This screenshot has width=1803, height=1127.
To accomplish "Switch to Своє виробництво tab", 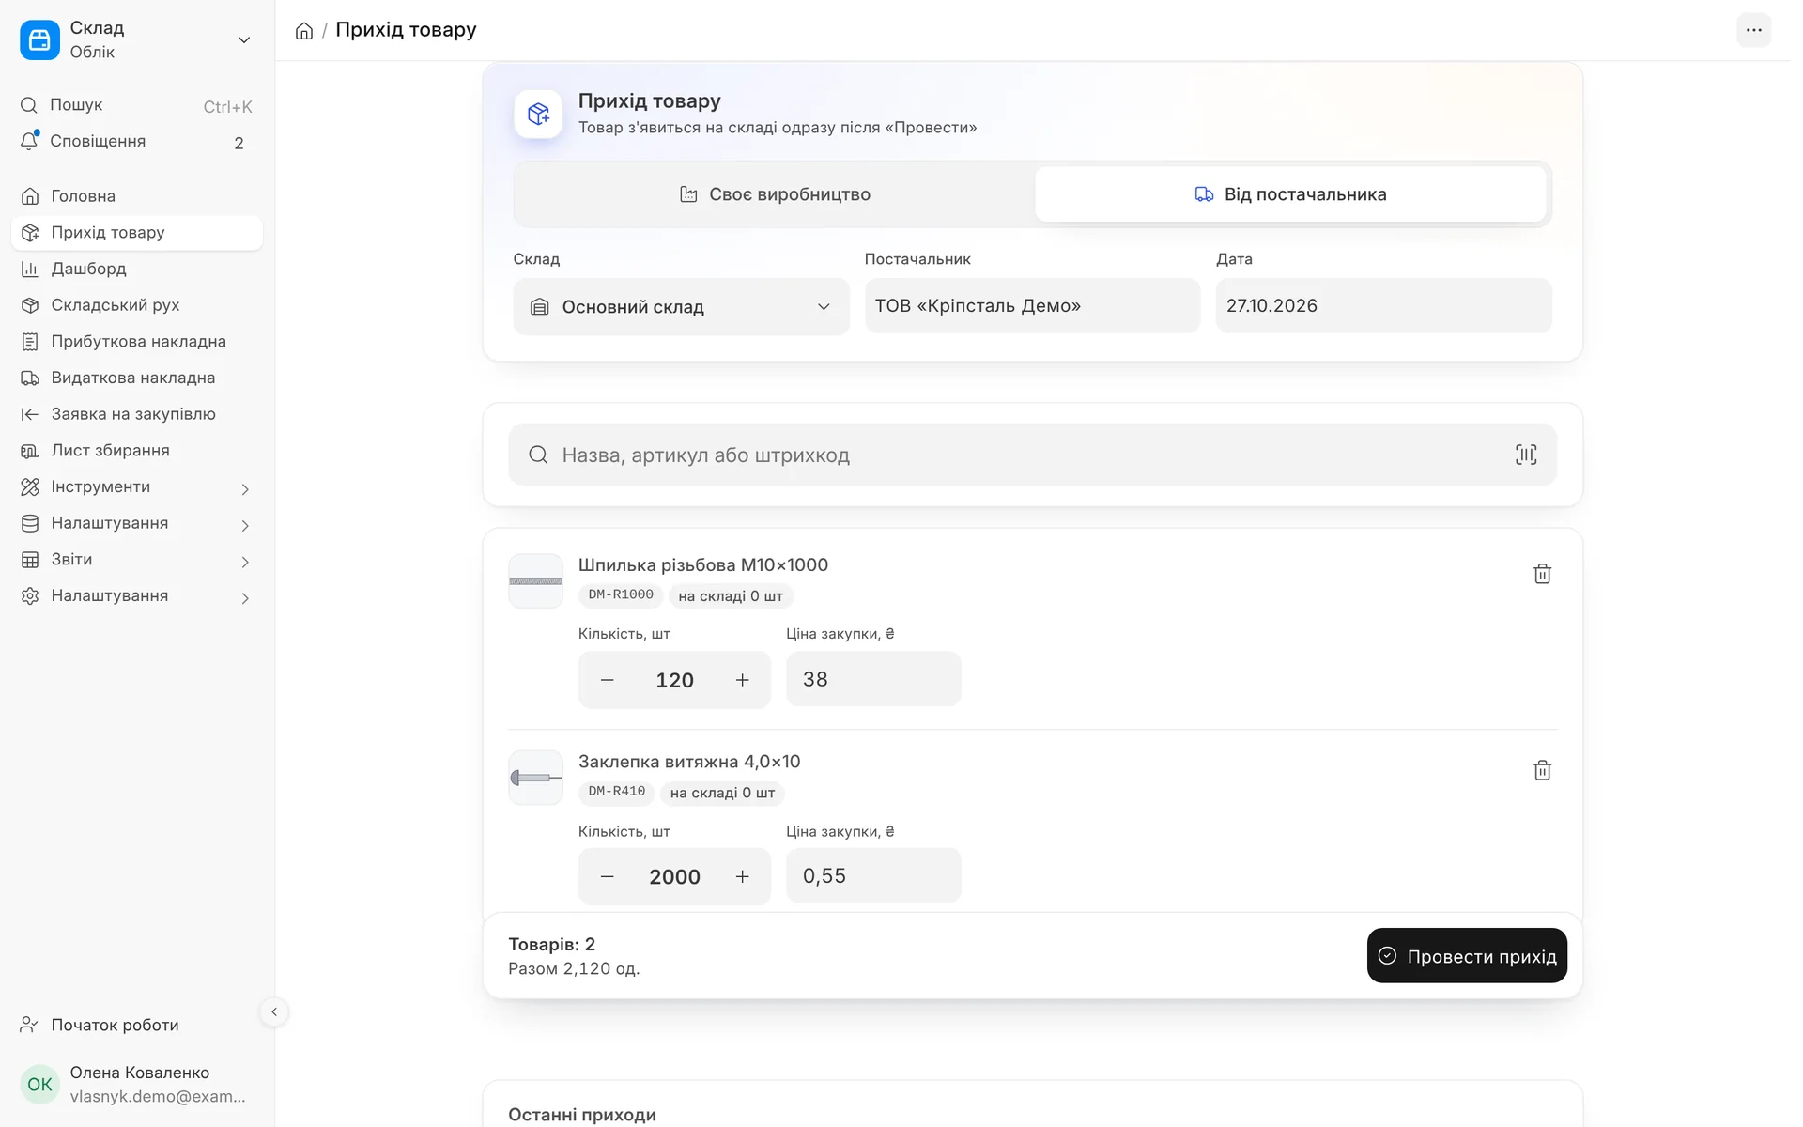I will point(775,194).
